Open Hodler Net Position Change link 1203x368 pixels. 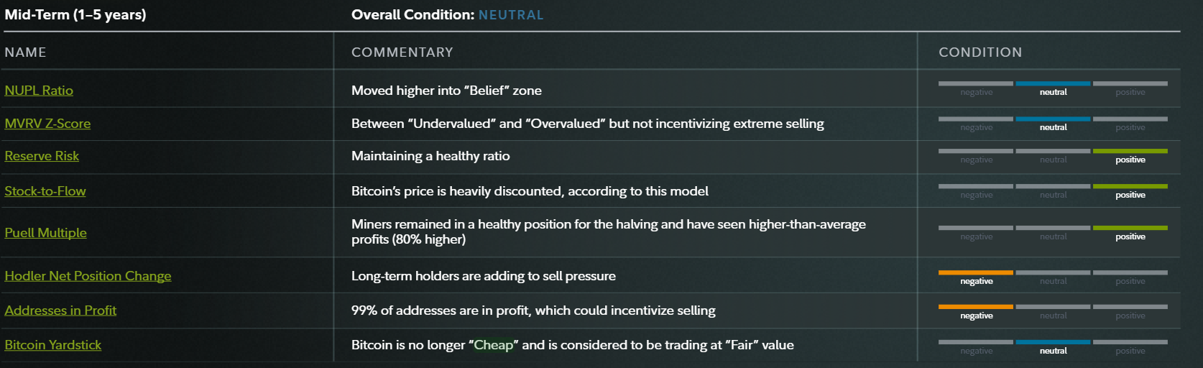[88, 276]
